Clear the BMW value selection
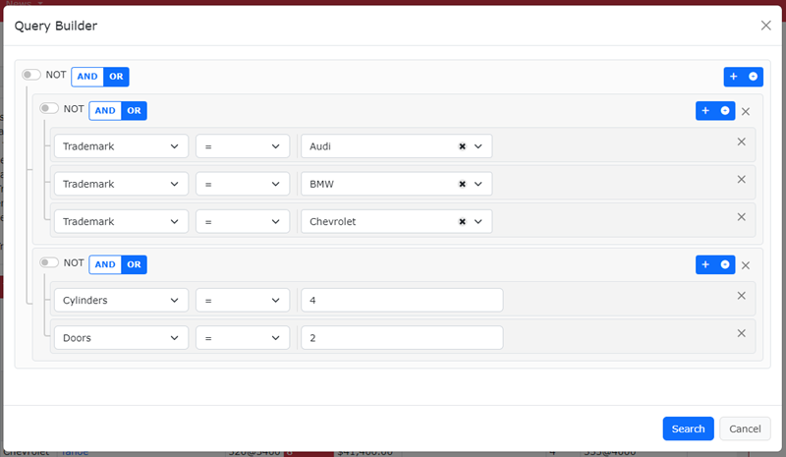The width and height of the screenshot is (786, 457). click(462, 184)
